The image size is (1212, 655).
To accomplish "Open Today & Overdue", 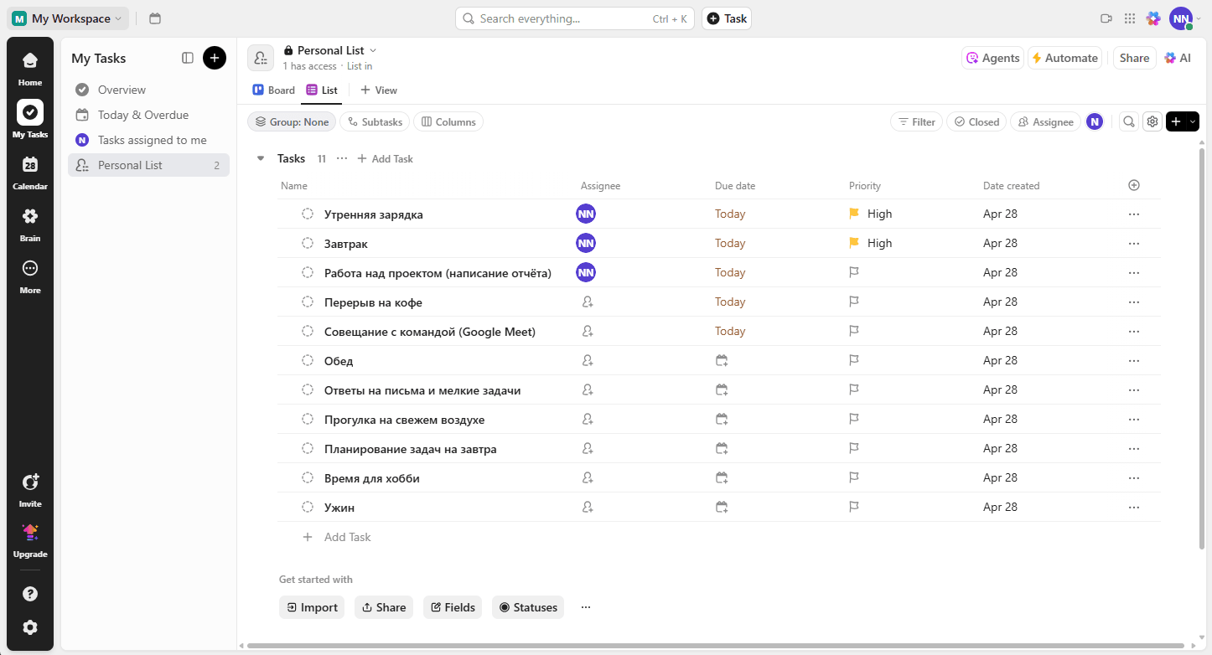I will coord(148,115).
